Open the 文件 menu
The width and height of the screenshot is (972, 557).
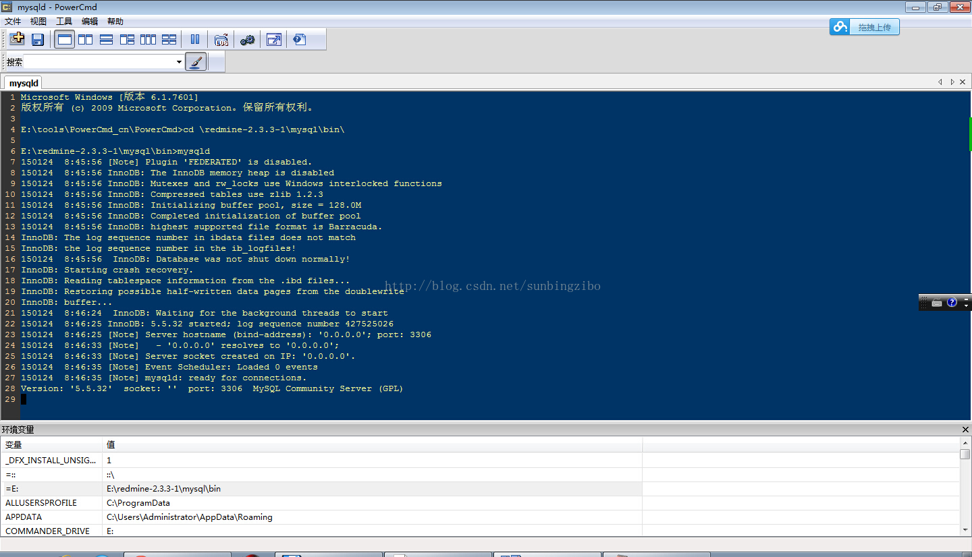(x=13, y=22)
